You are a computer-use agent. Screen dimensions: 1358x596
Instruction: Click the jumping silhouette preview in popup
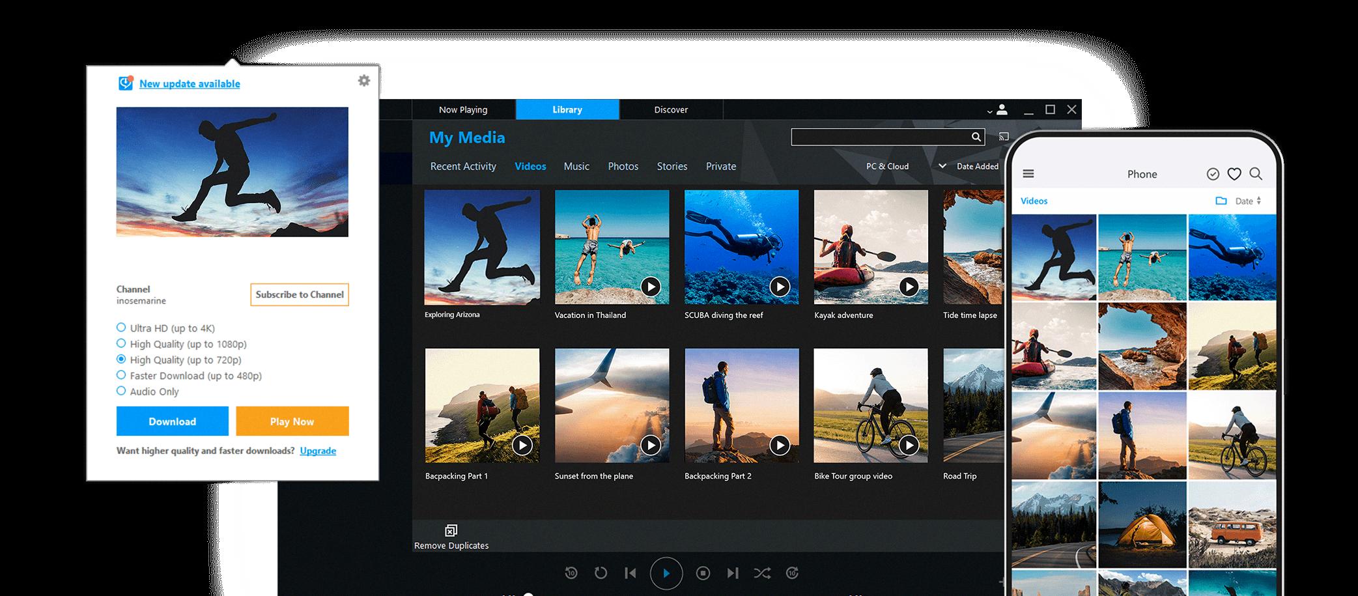233,172
